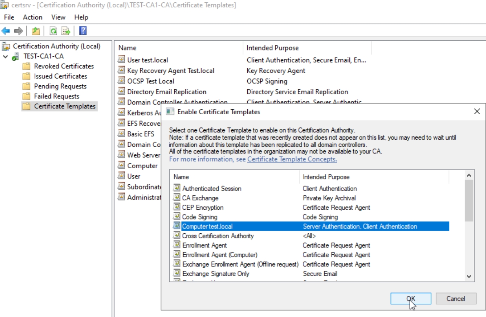Click the CEP Encryption certificate icon
486x317 pixels.
pos(177,207)
